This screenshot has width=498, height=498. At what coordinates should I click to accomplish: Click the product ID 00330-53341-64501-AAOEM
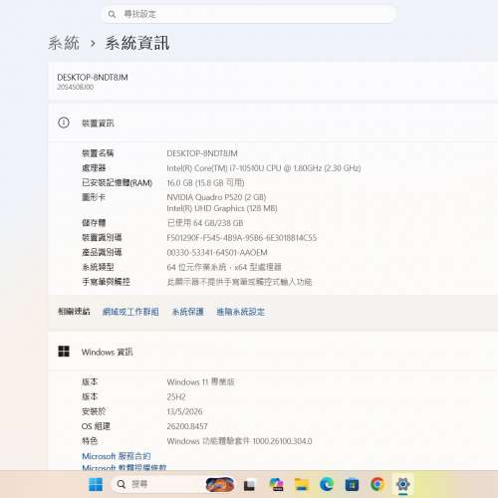217,252
